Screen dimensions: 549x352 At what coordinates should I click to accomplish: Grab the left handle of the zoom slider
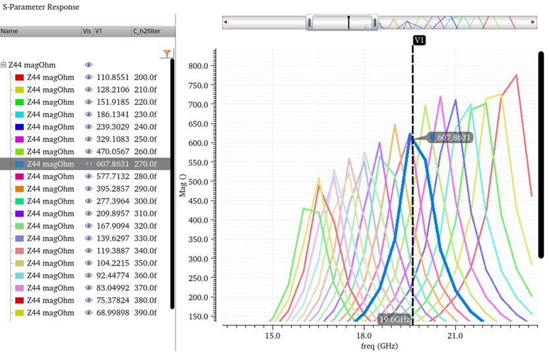[x=309, y=23]
